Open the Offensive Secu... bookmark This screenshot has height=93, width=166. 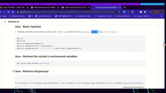click(x=17, y=16)
